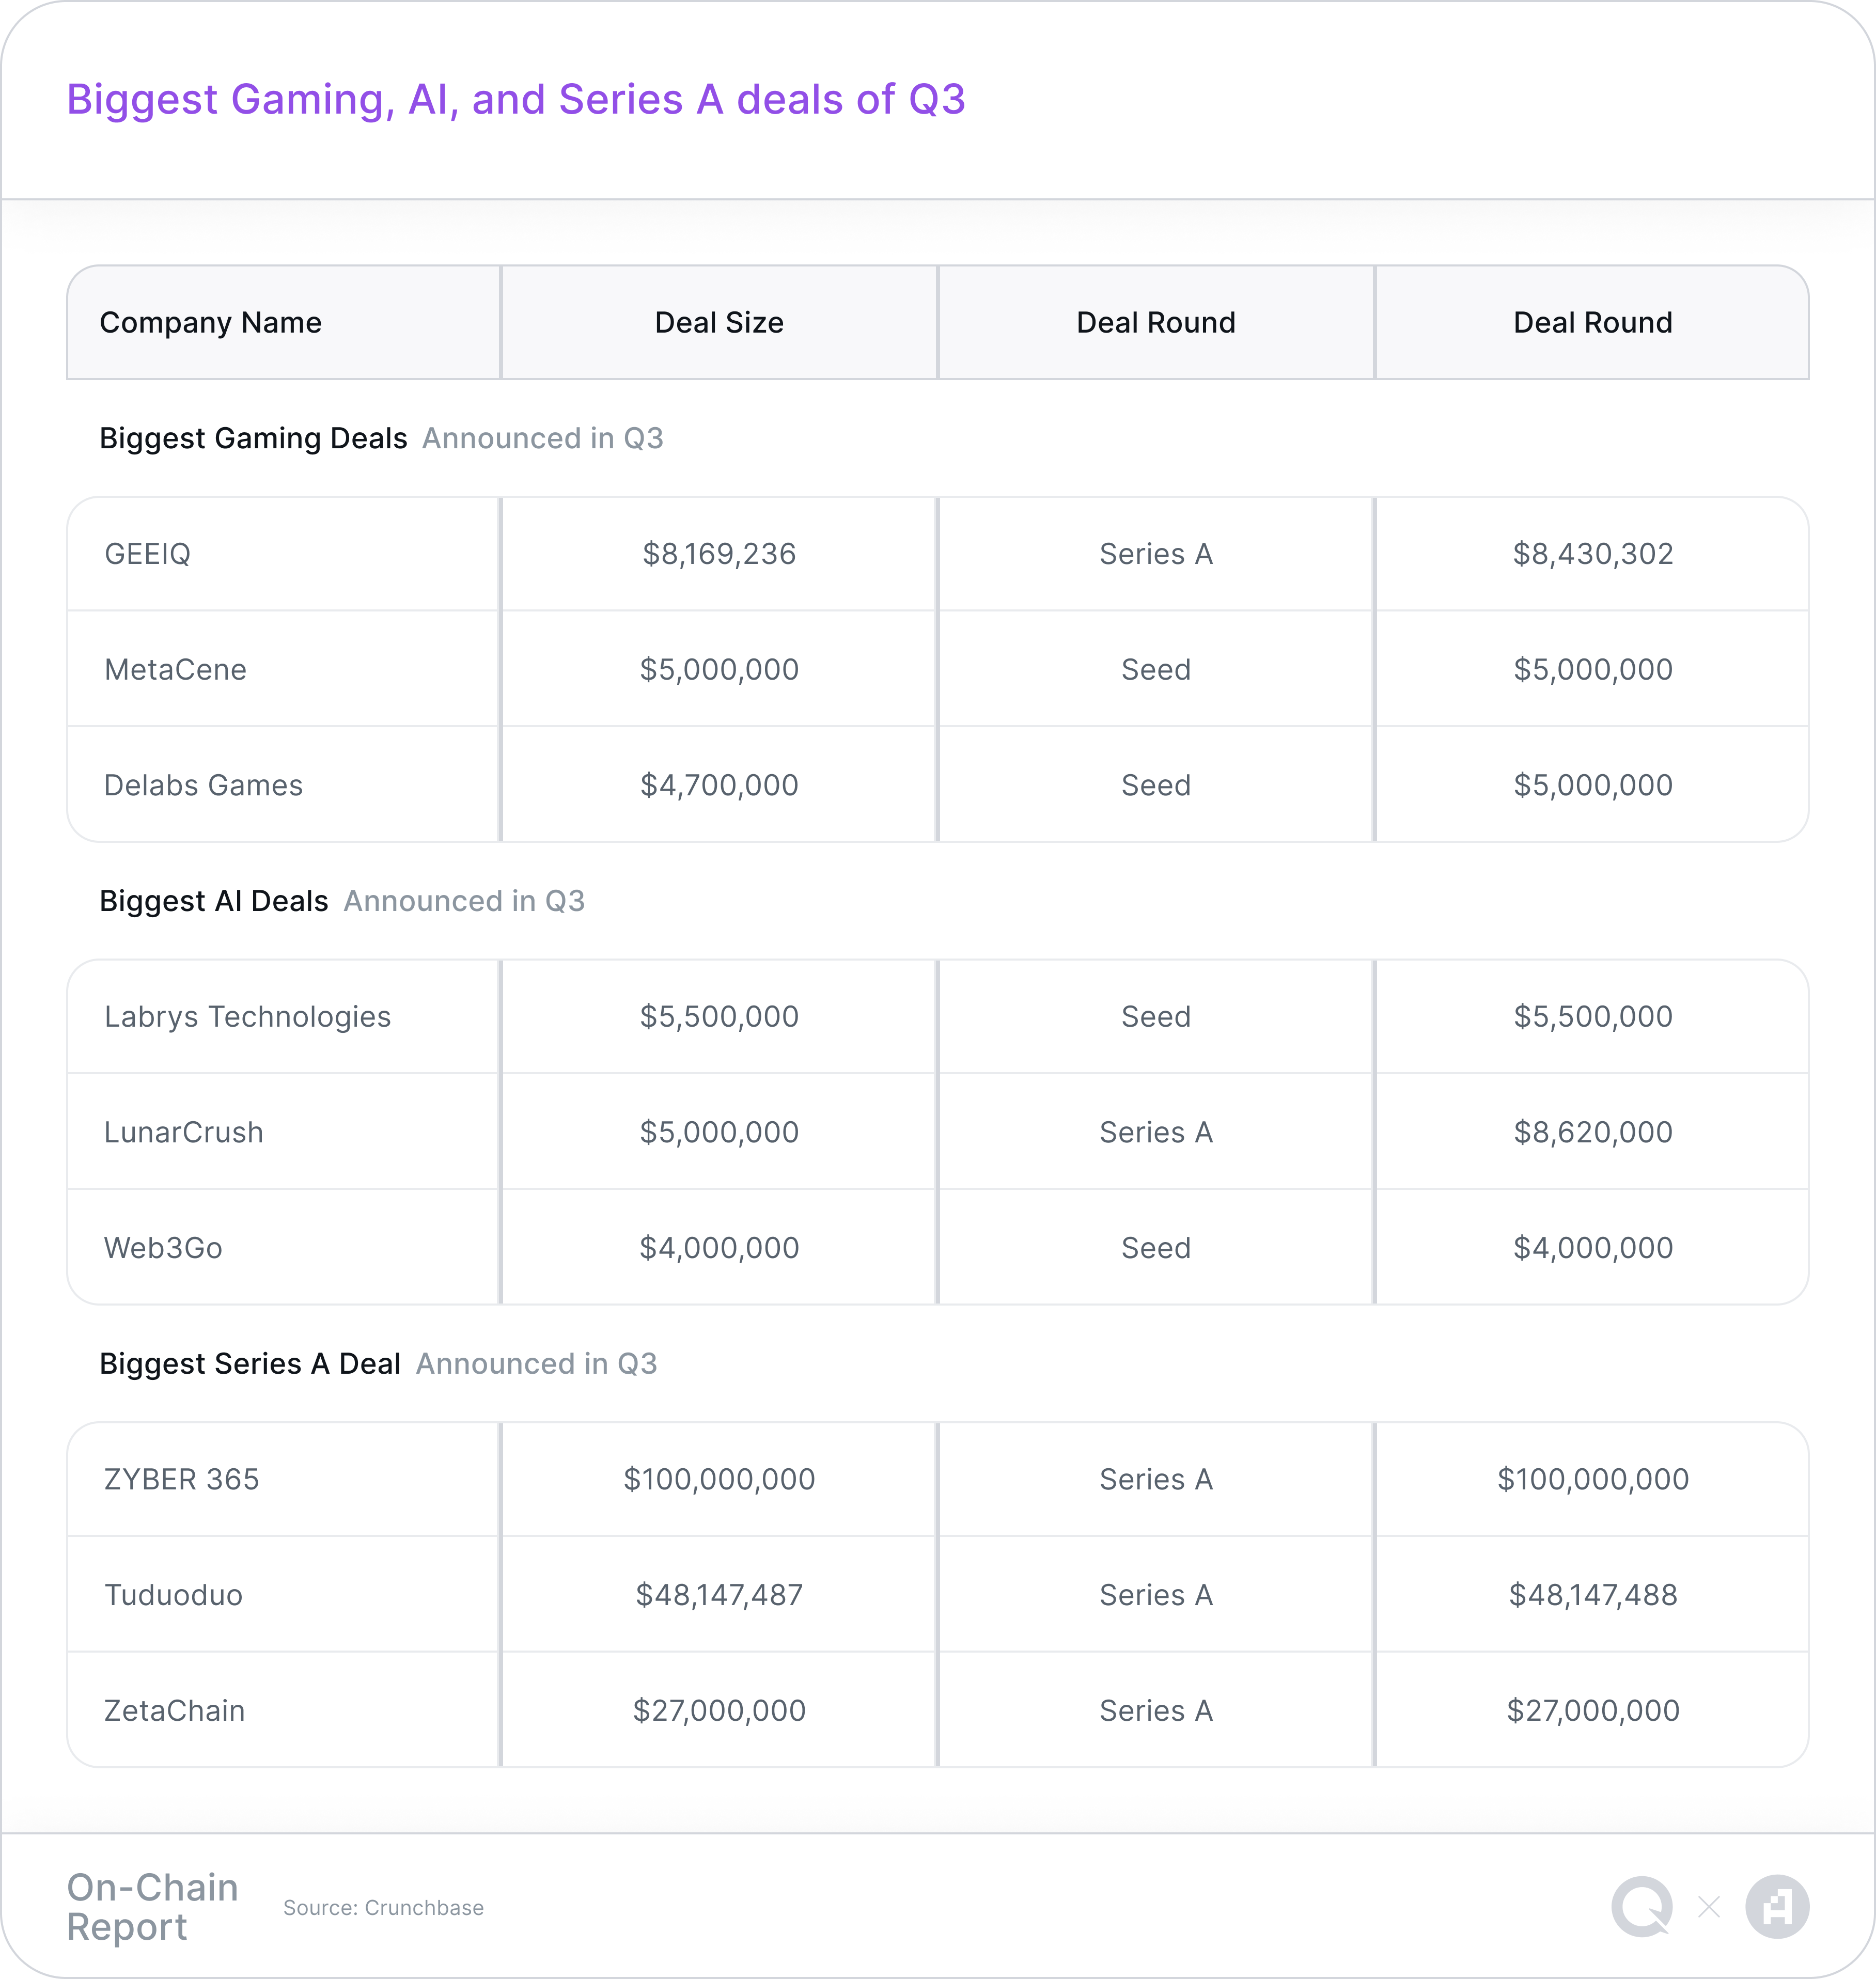Screen dimensions: 1876x1979
Task: Click 'Biggest AI Deals' section heading
Action: [214, 901]
